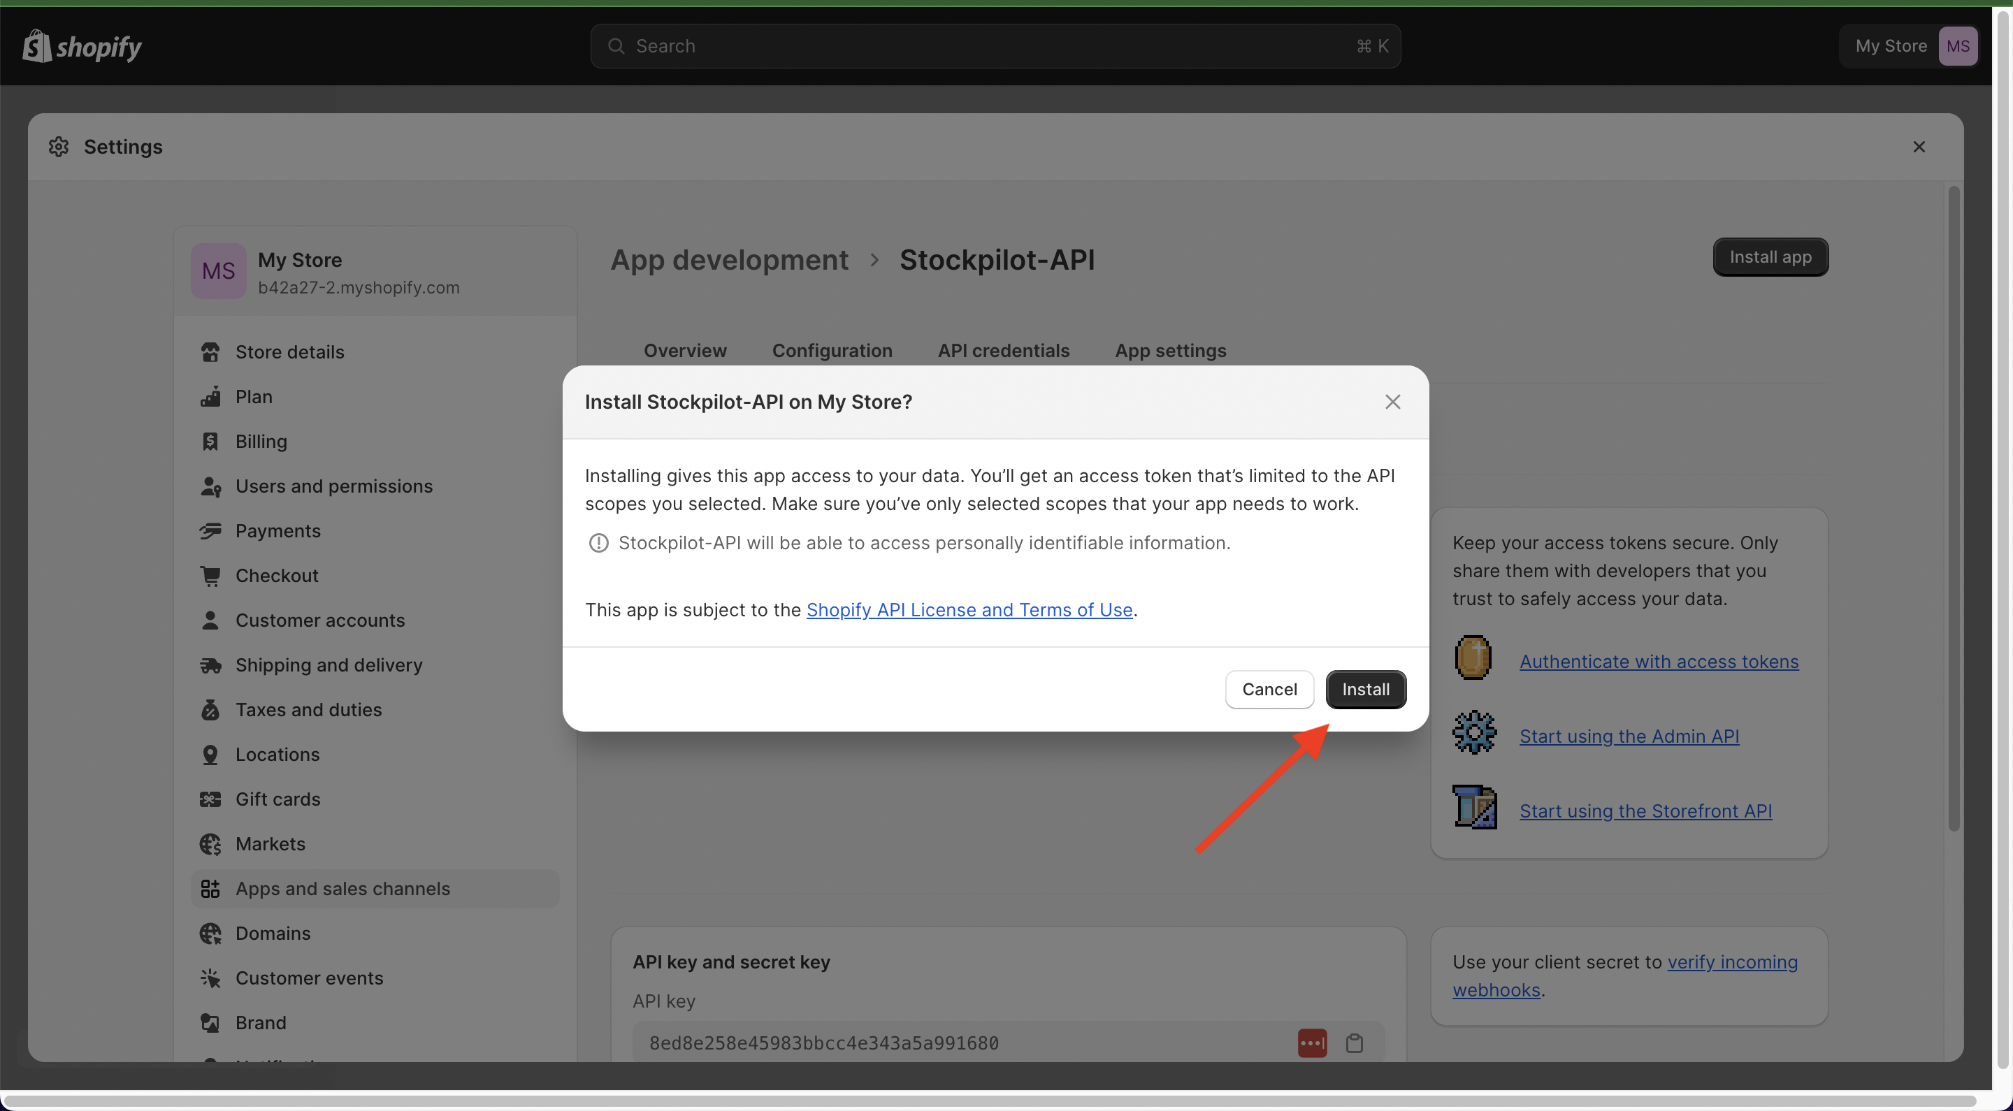This screenshot has height=1111, width=2013.
Task: Click the Locations pin icon
Action: click(x=210, y=754)
